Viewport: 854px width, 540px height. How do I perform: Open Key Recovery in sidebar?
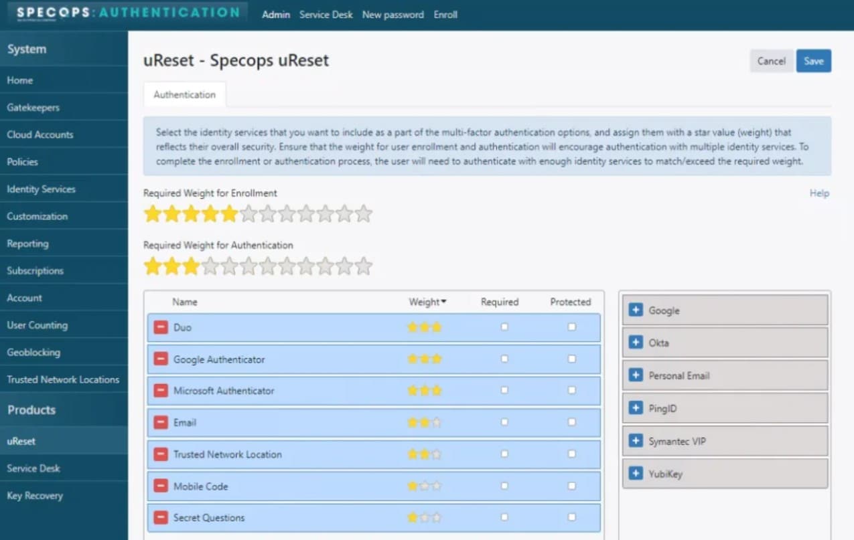click(64, 495)
